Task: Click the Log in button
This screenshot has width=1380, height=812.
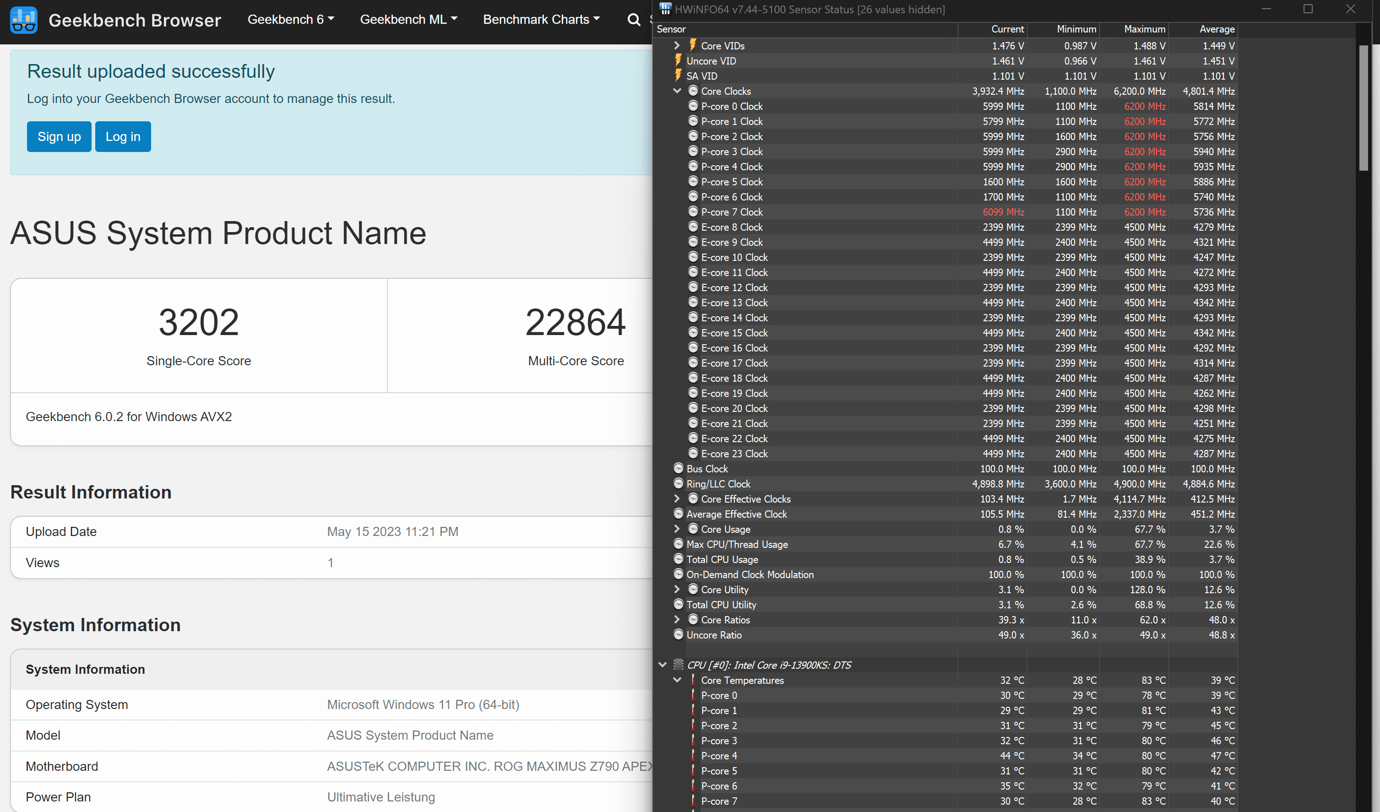Action: (x=123, y=136)
